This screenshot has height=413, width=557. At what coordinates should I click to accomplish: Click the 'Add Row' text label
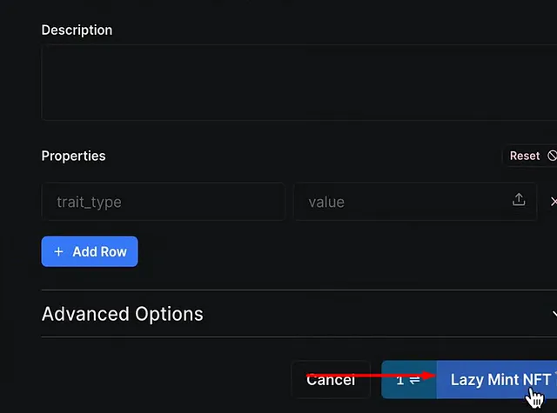click(x=99, y=251)
